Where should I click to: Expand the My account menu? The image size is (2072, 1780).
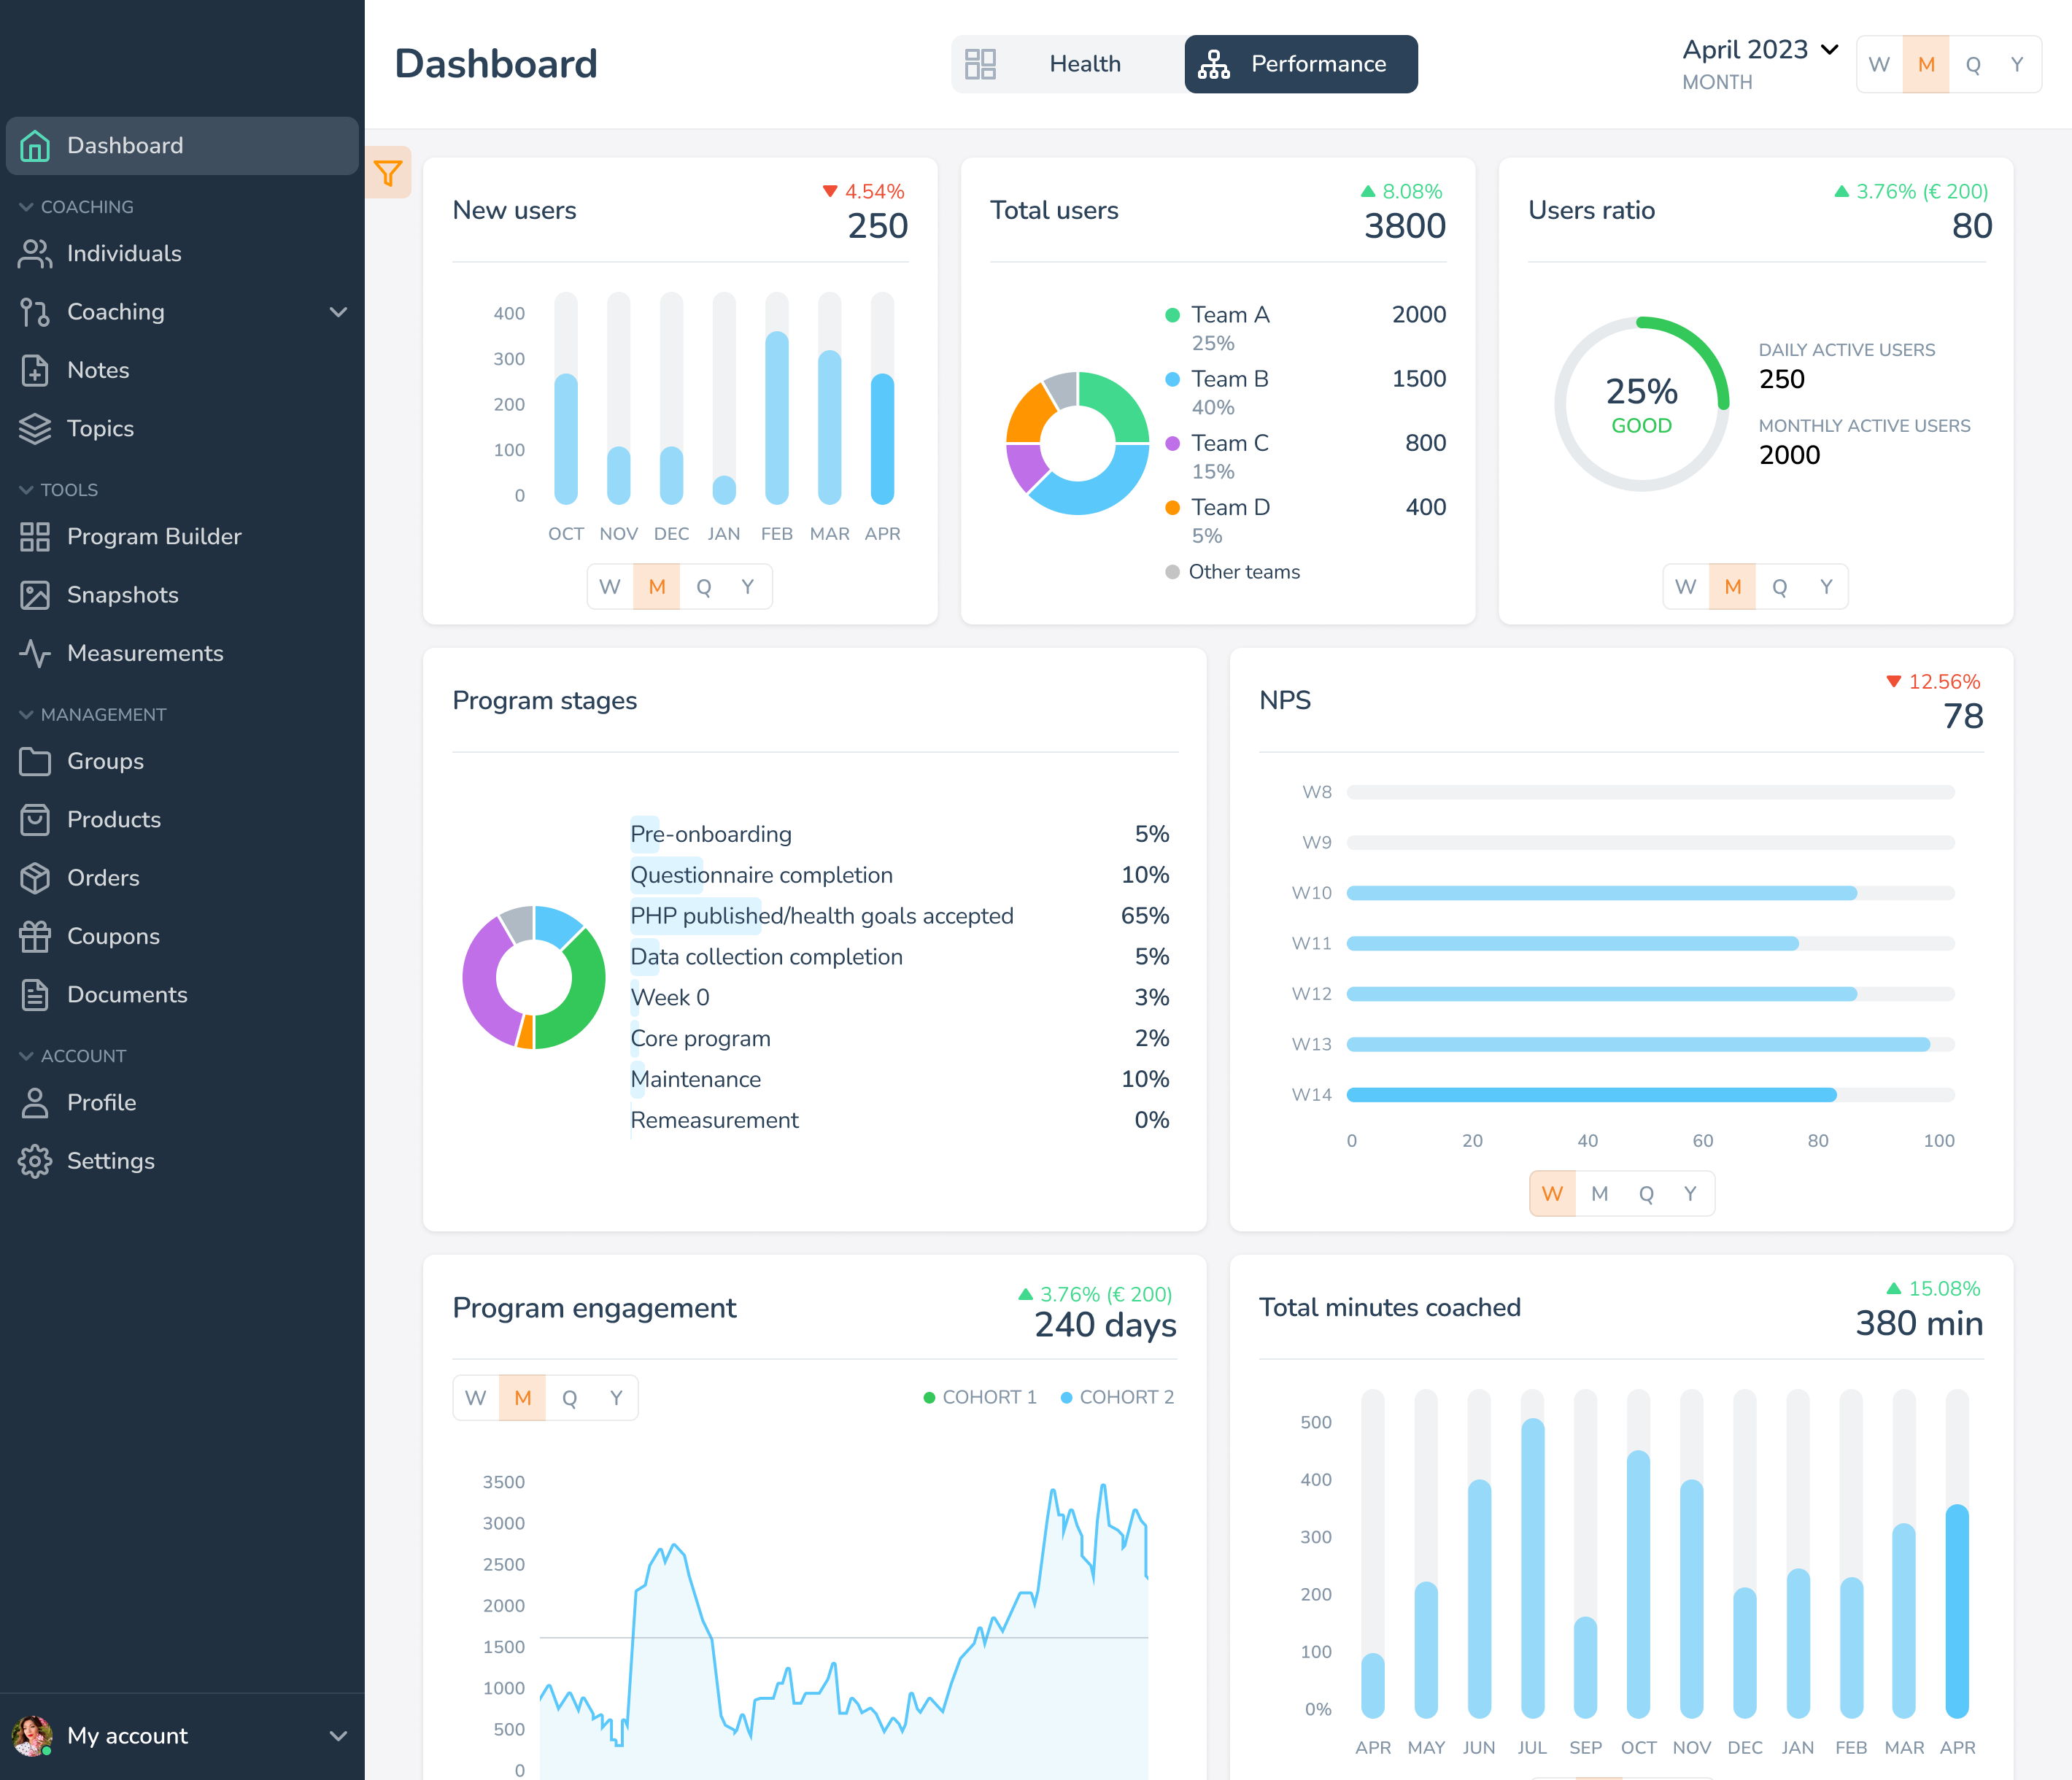pyautogui.click(x=338, y=1736)
